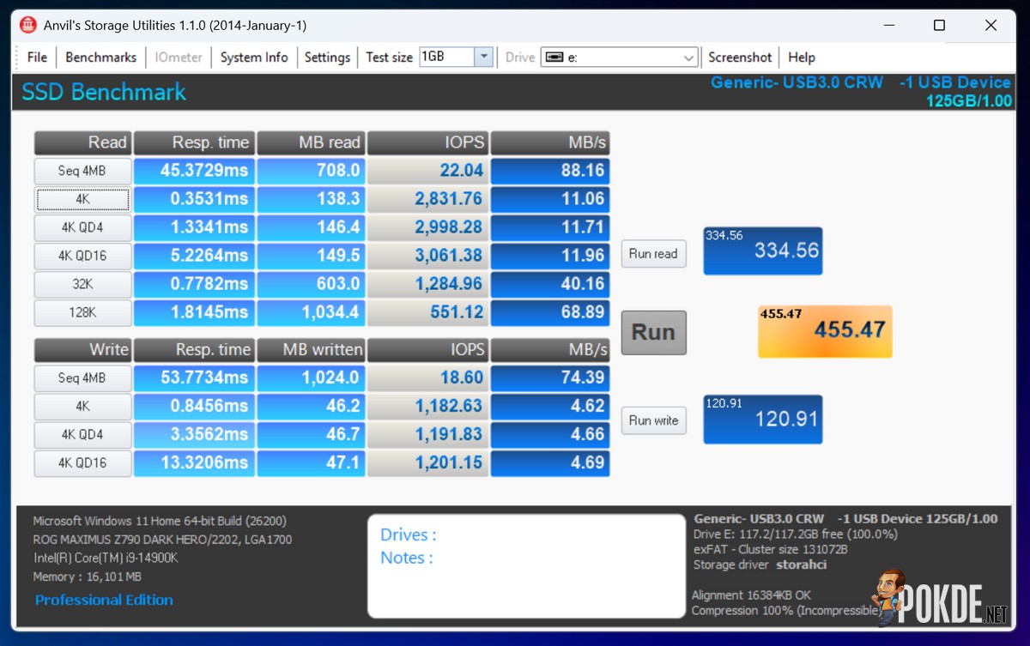Maximize the Anvil's Storage Utilities window
The image size is (1030, 646).
[x=939, y=25]
